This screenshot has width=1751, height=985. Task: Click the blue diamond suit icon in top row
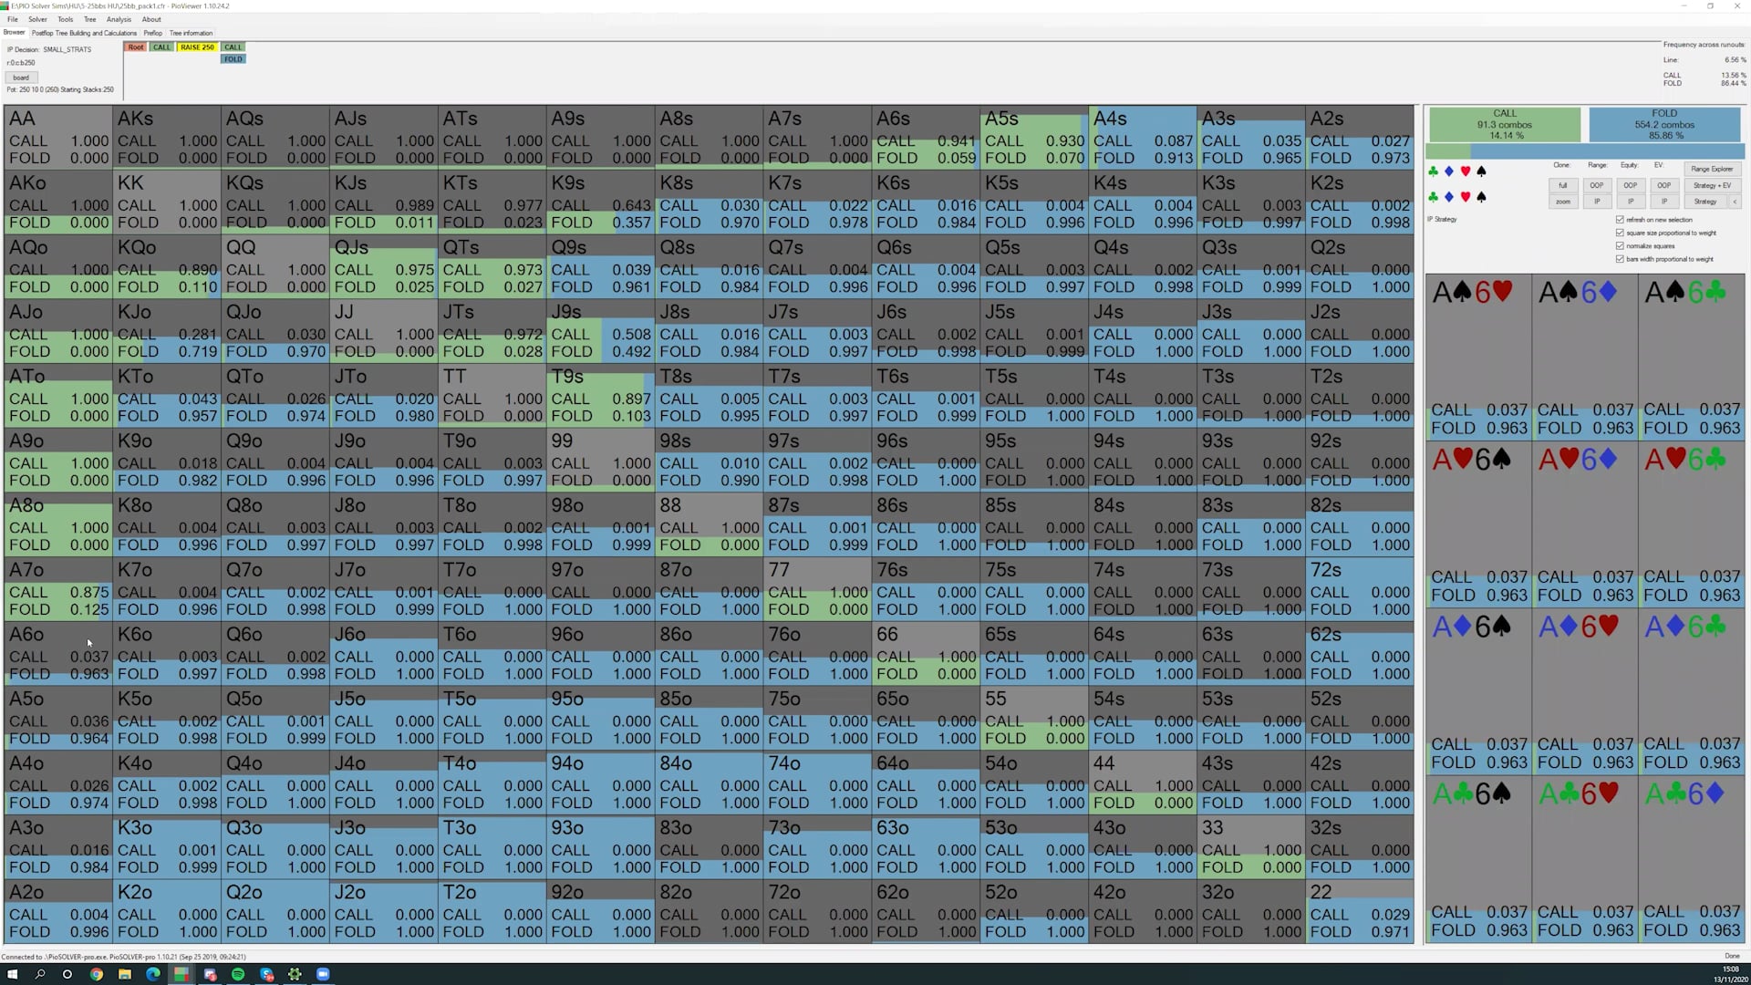[x=1449, y=171]
